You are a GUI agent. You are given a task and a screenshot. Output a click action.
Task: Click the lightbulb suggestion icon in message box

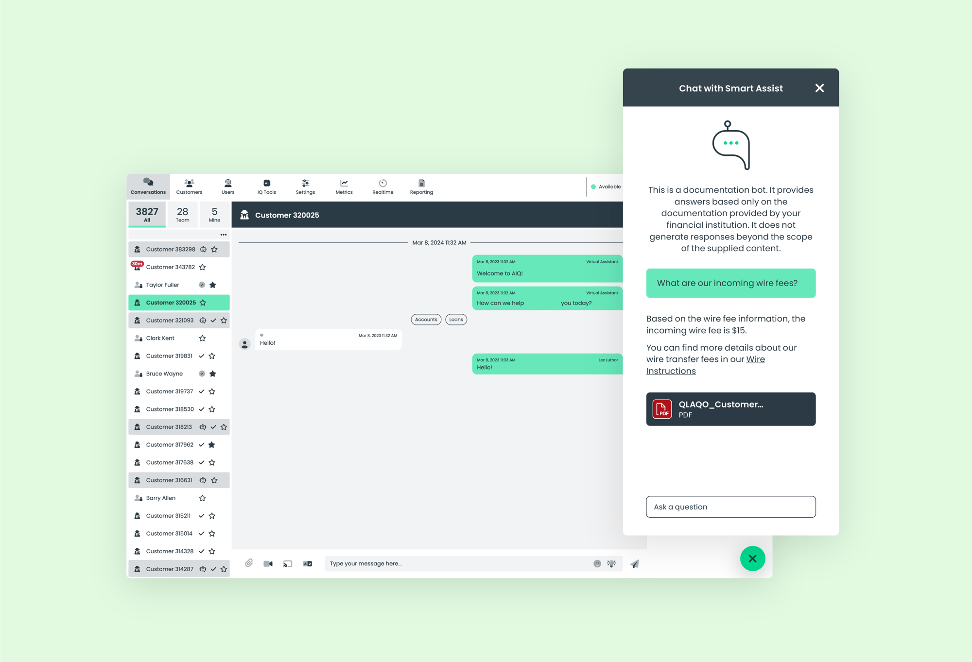coord(611,563)
